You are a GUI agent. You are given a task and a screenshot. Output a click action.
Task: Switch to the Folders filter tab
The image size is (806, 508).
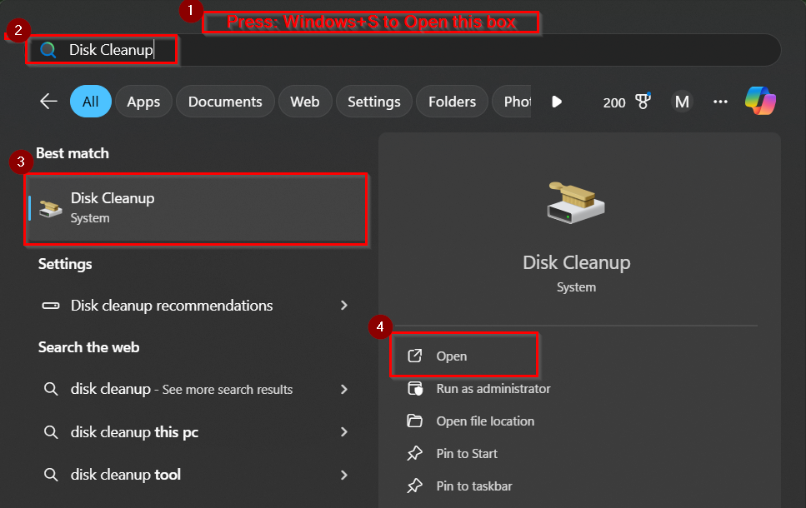click(453, 102)
